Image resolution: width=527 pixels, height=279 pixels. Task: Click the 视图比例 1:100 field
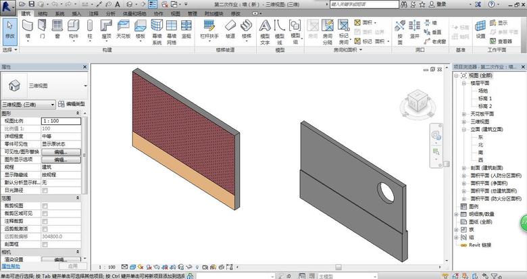click(61, 120)
